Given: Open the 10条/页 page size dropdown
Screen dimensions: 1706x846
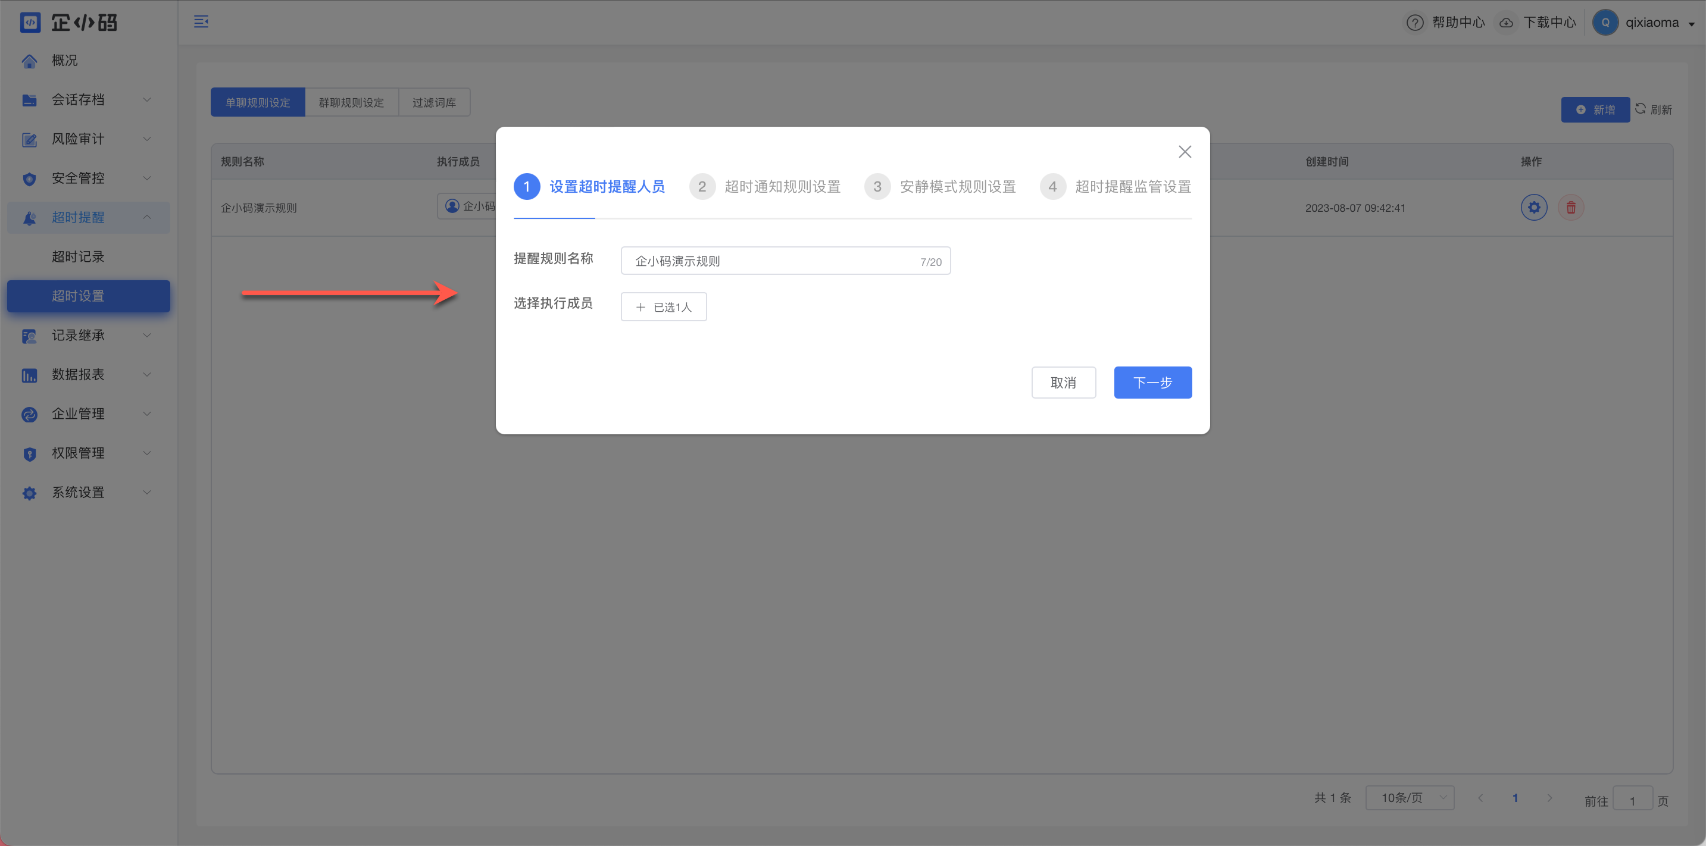Looking at the screenshot, I should [x=1410, y=798].
